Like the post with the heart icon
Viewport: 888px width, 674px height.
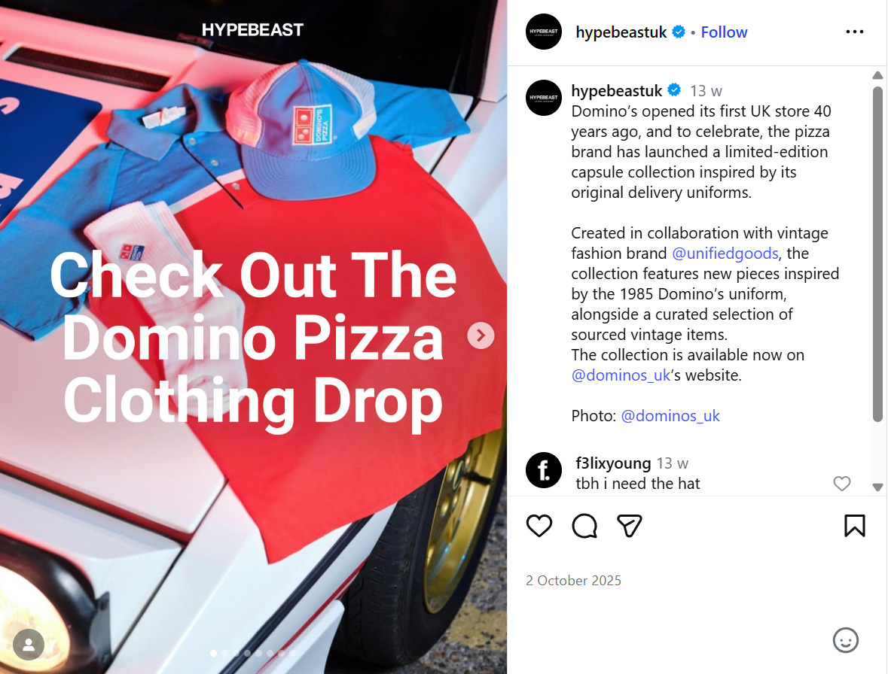tap(539, 526)
